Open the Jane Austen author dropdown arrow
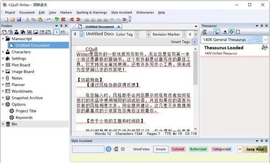 (x=240, y=149)
